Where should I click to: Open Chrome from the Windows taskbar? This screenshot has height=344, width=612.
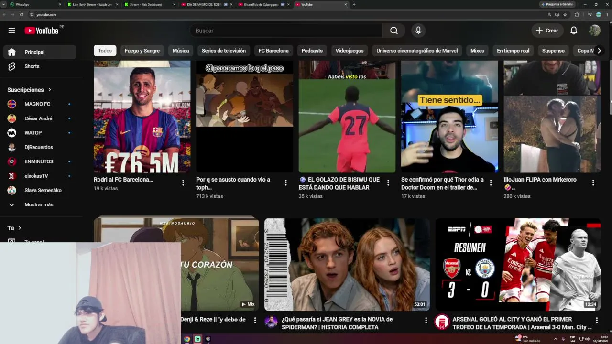[x=187, y=339]
